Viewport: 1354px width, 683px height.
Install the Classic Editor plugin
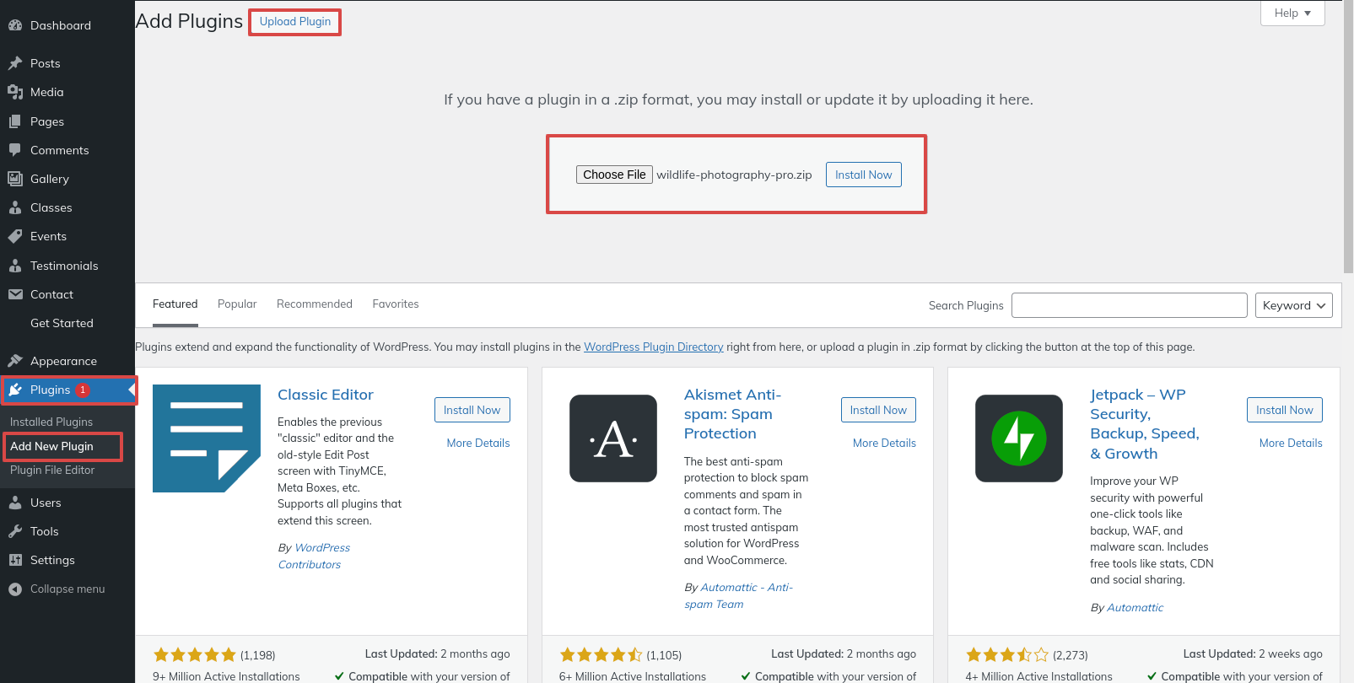pyautogui.click(x=472, y=410)
